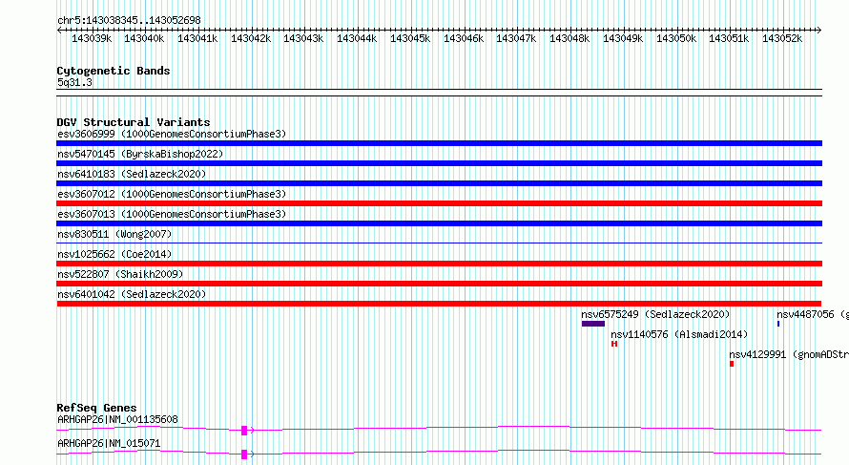Viewport: 849px width, 465px height.
Task: Select the nsv522807 Shaikh2009 red bar
Action: coord(439,284)
